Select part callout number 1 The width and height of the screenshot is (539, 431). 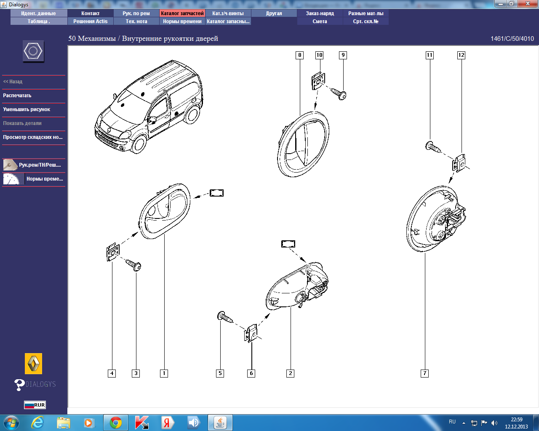pos(164,373)
